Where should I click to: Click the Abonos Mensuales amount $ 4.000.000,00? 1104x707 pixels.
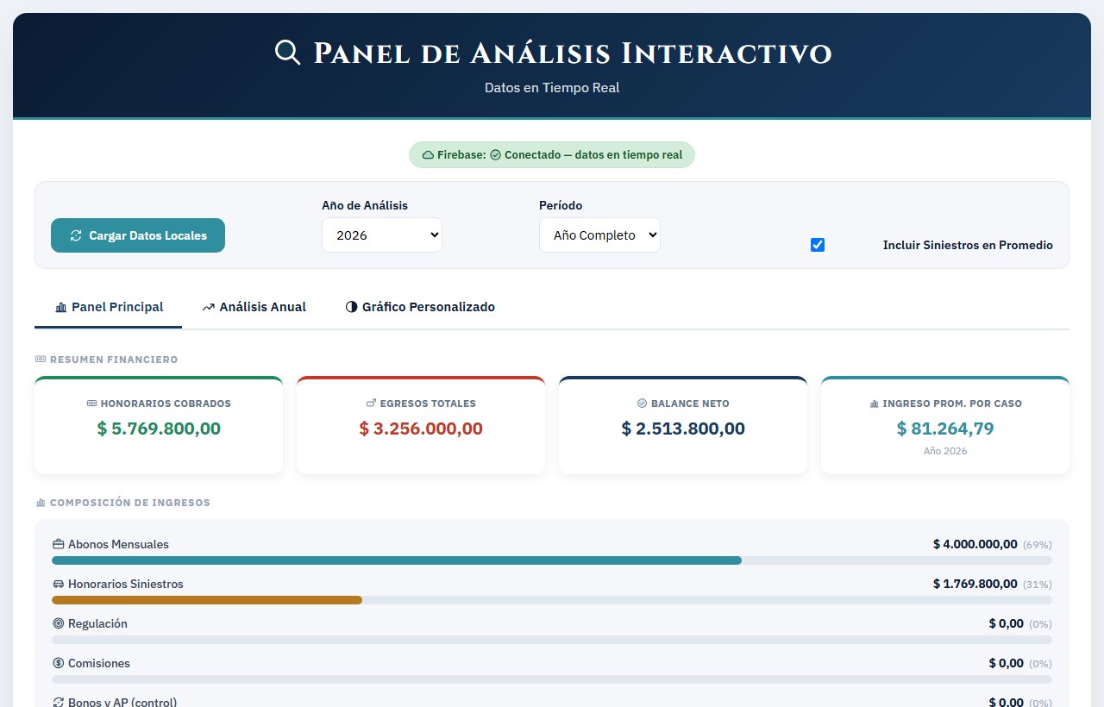(x=975, y=544)
